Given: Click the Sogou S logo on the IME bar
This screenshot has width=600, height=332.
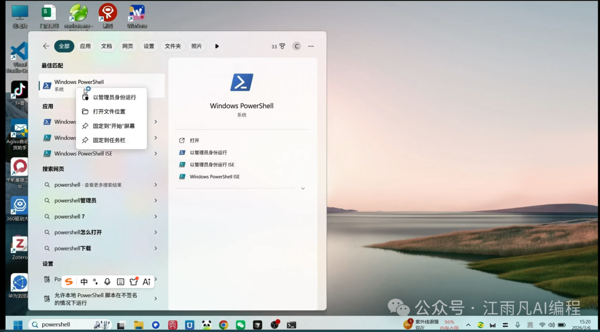Looking at the screenshot, I should coord(69,282).
